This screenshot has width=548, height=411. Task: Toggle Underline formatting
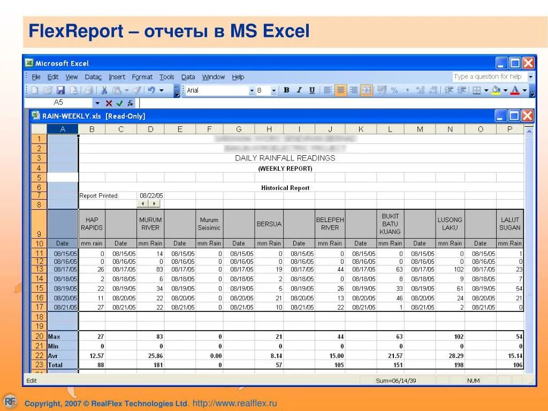[x=312, y=90]
